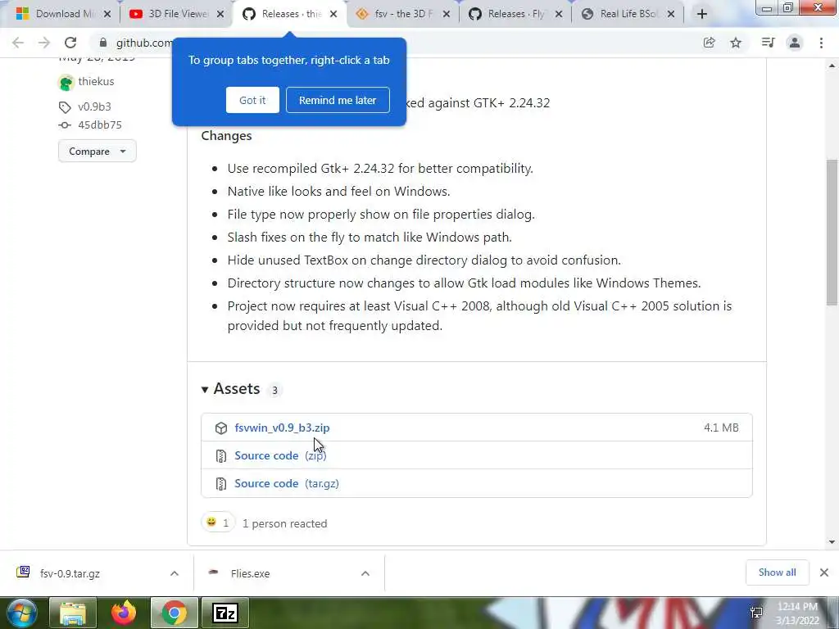Click the v0.9b3 tag icon
839x629 pixels.
tap(65, 107)
